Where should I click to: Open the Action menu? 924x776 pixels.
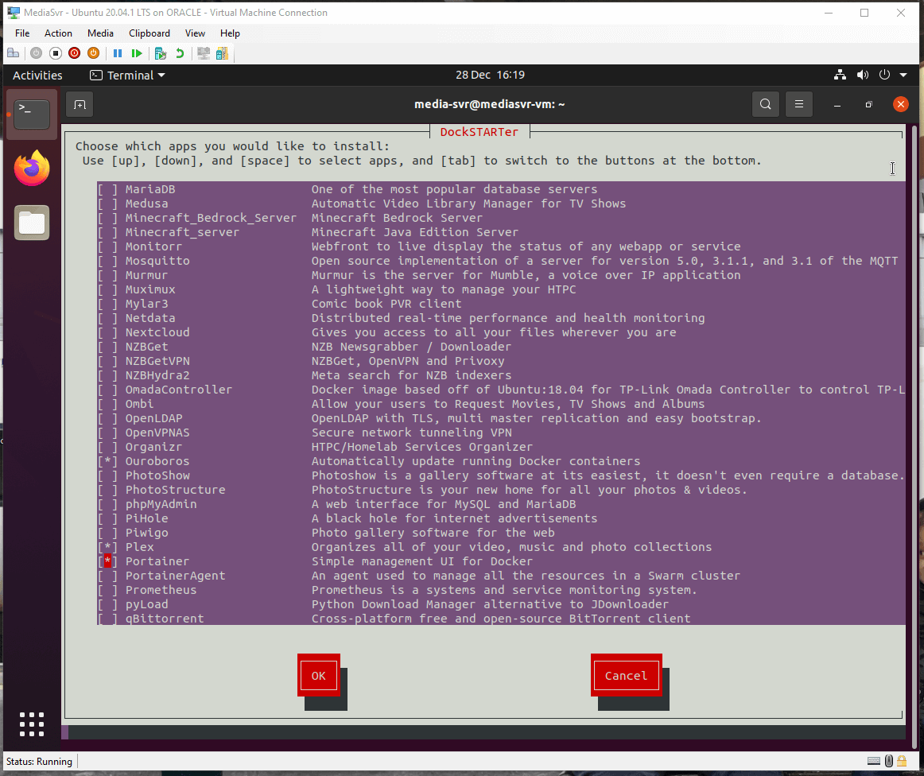pos(58,33)
